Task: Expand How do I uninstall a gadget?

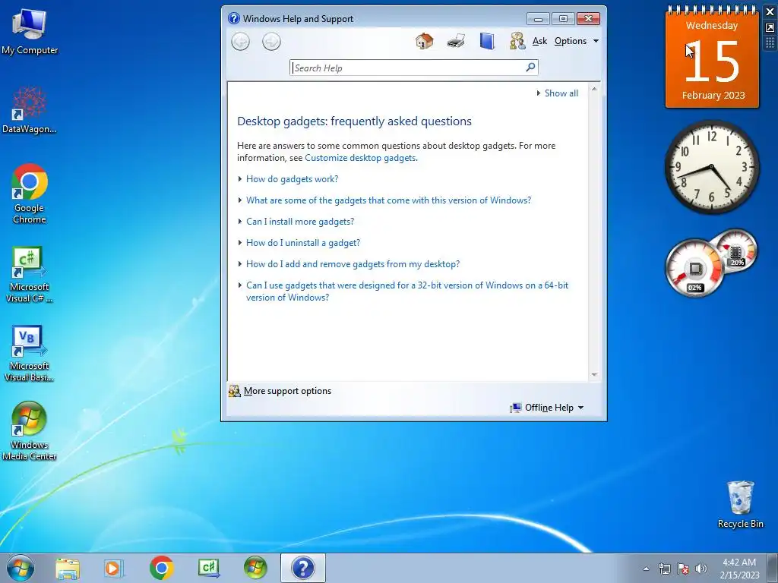Action: 302,243
